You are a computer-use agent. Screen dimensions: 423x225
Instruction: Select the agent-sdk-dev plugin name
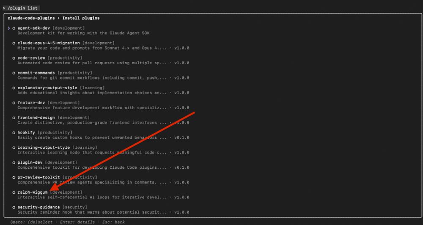pos(34,28)
